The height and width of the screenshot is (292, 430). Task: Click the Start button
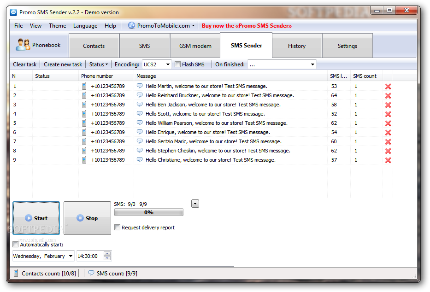[36, 218]
